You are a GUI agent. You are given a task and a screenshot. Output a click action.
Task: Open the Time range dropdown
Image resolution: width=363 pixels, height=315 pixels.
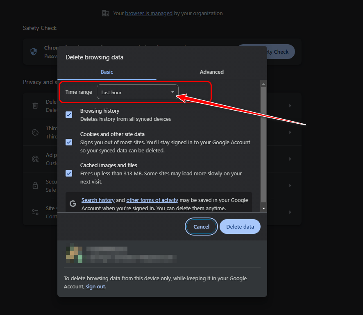138,92
